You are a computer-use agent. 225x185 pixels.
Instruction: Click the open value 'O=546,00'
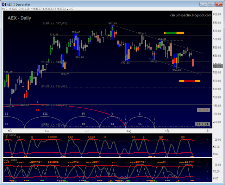(x=24, y=9)
